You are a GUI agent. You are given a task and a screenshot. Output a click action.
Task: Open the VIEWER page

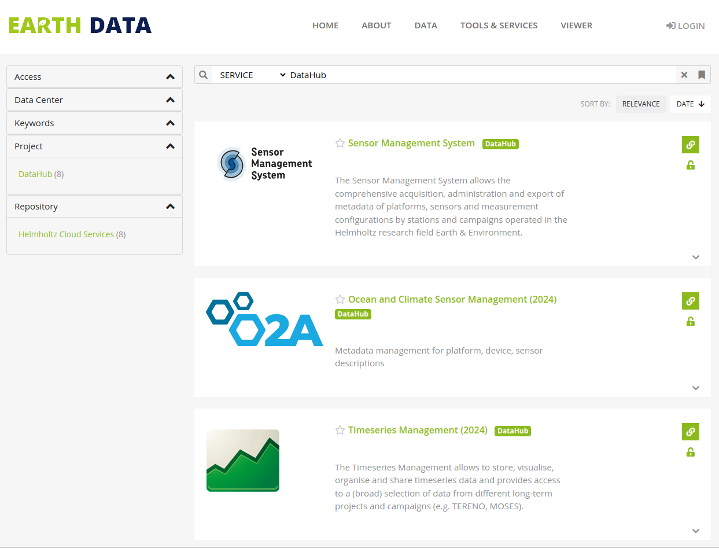tap(576, 25)
